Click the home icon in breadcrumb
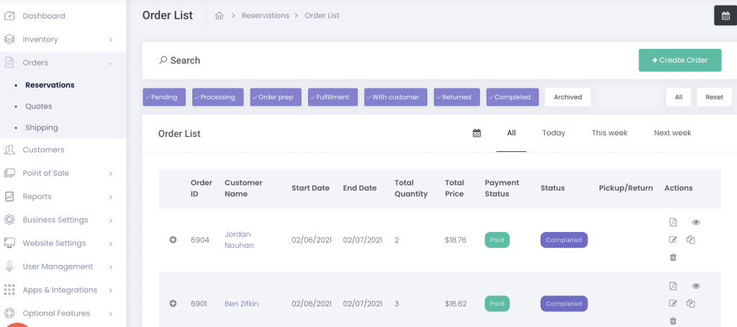Viewport: 737px width, 327px height. point(220,16)
